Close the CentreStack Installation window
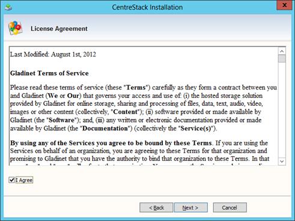 coord(284,5)
